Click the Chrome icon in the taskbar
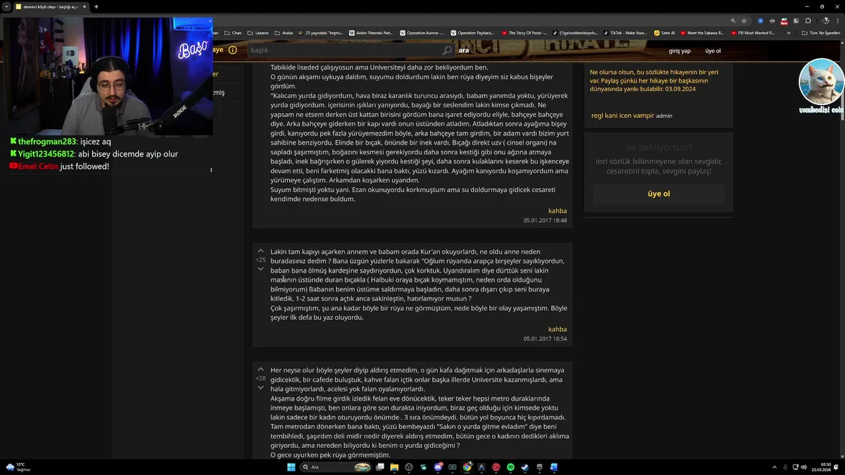This screenshot has width=845, height=475. [467, 467]
